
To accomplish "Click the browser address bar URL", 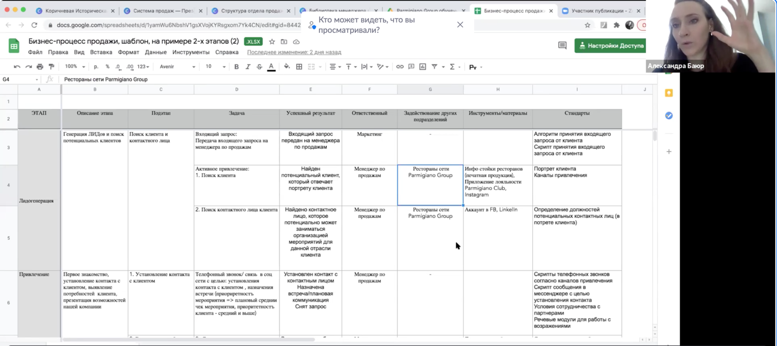I will (178, 25).
